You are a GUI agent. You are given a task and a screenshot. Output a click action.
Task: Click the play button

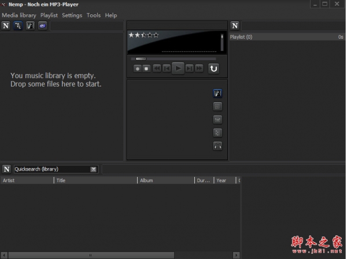coord(178,68)
